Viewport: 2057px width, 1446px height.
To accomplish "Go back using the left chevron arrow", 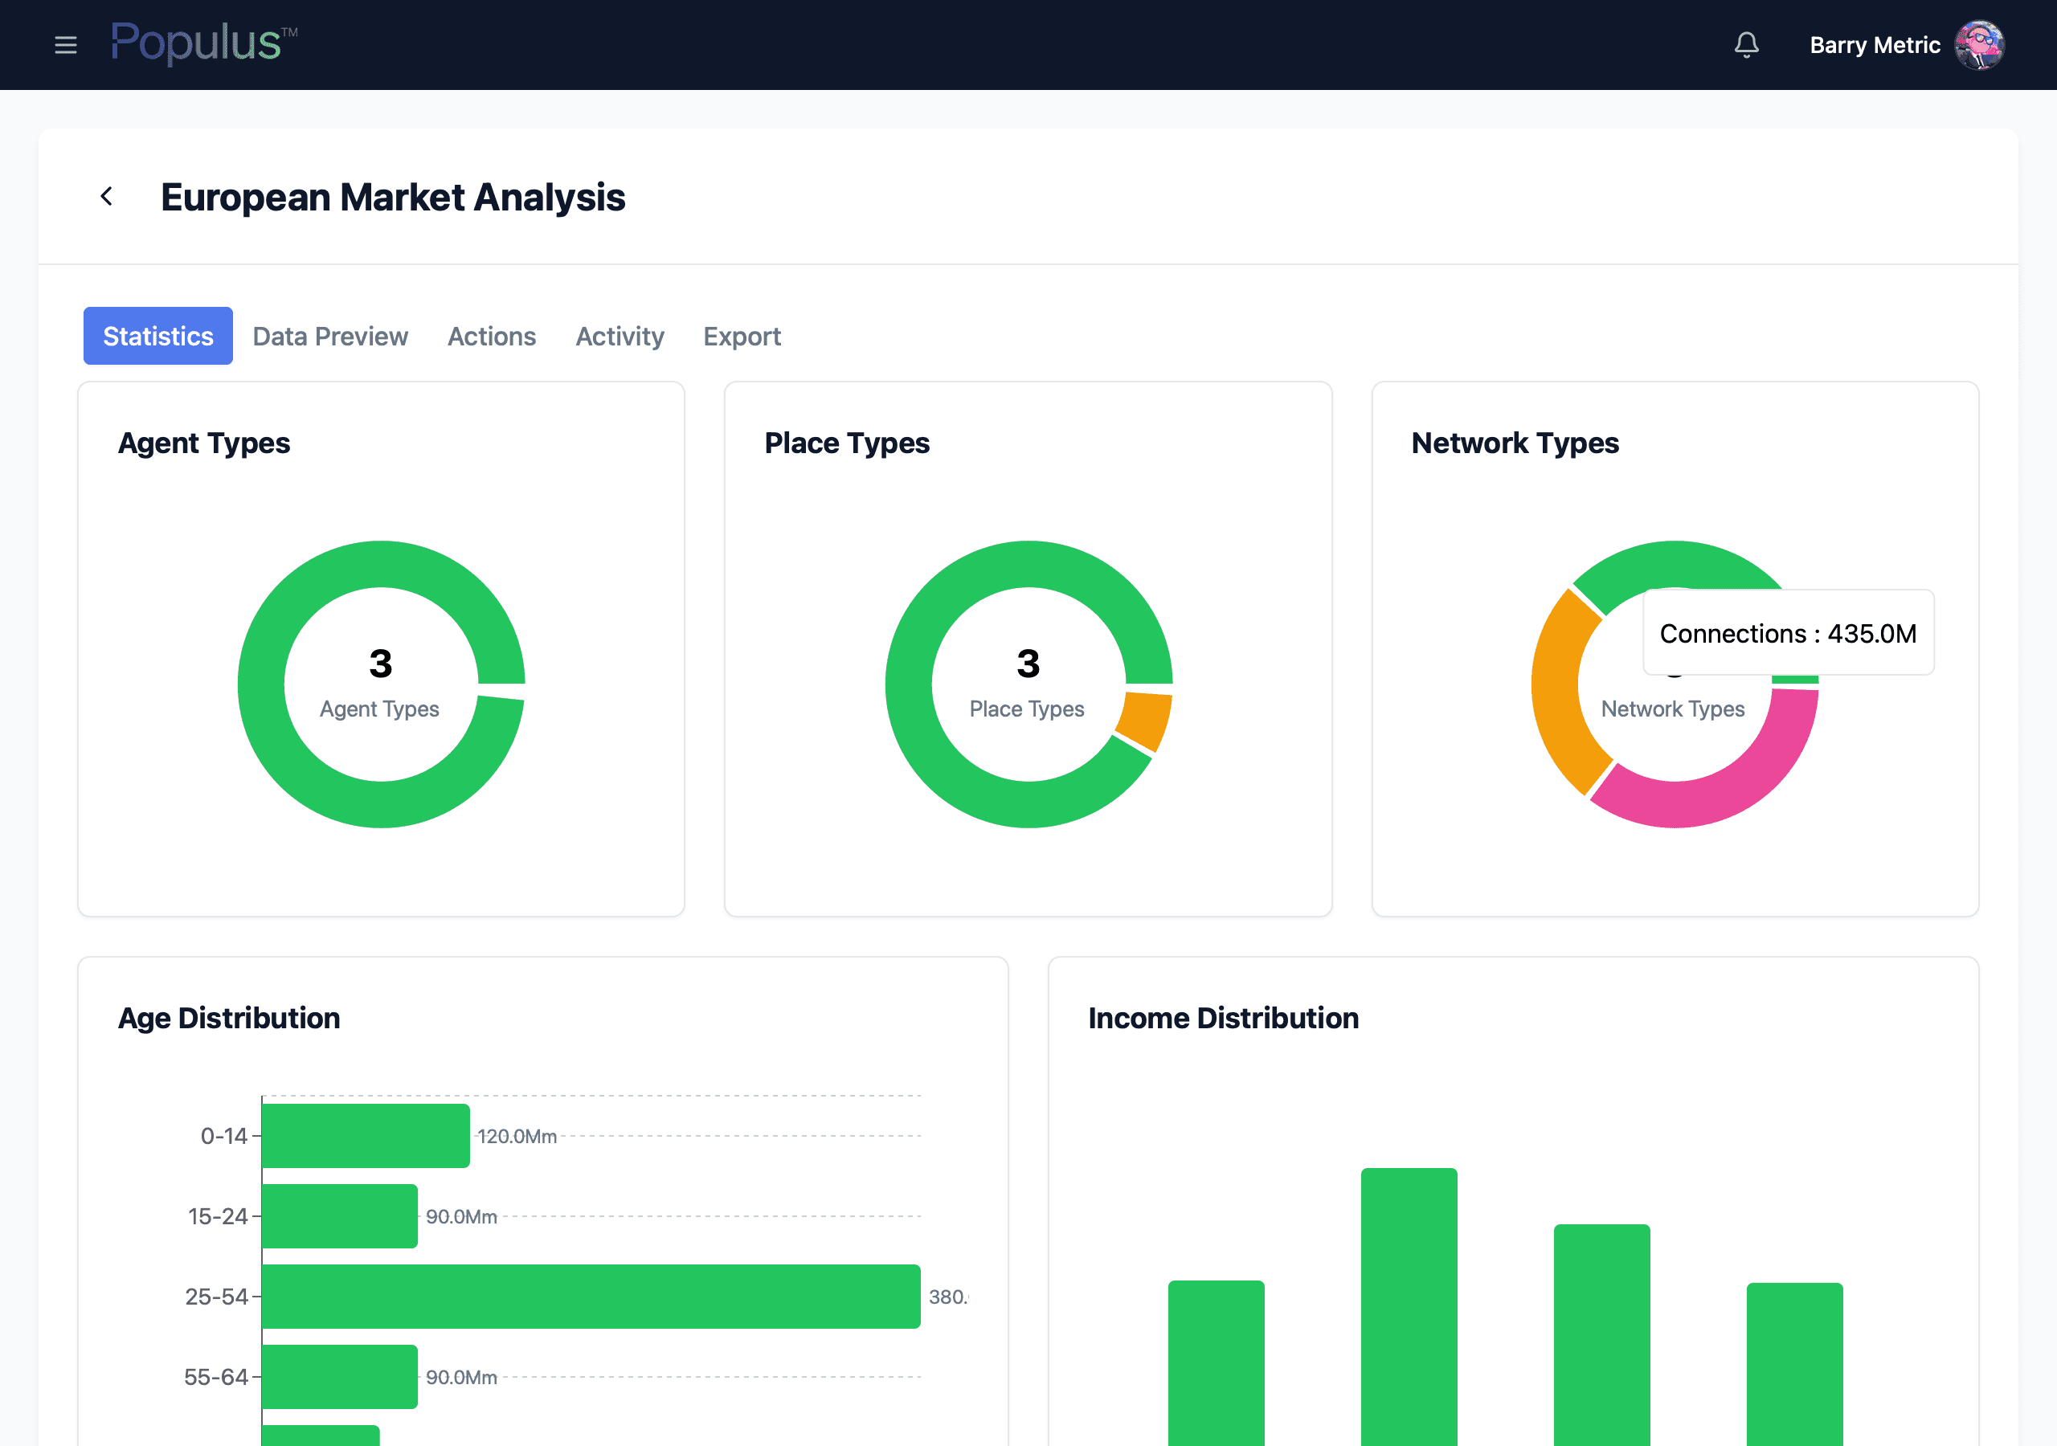I will pos(107,196).
